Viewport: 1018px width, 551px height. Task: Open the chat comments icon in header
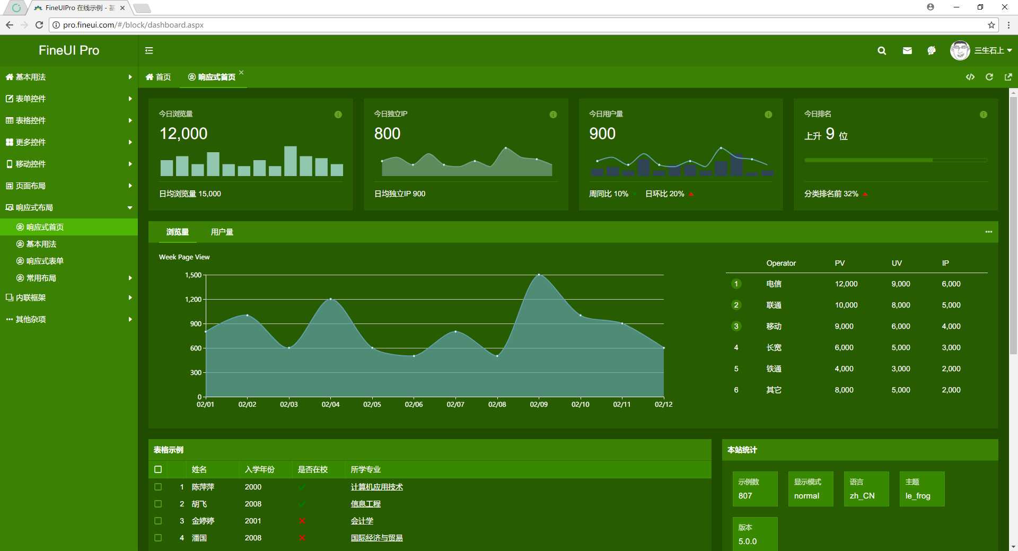click(x=932, y=50)
